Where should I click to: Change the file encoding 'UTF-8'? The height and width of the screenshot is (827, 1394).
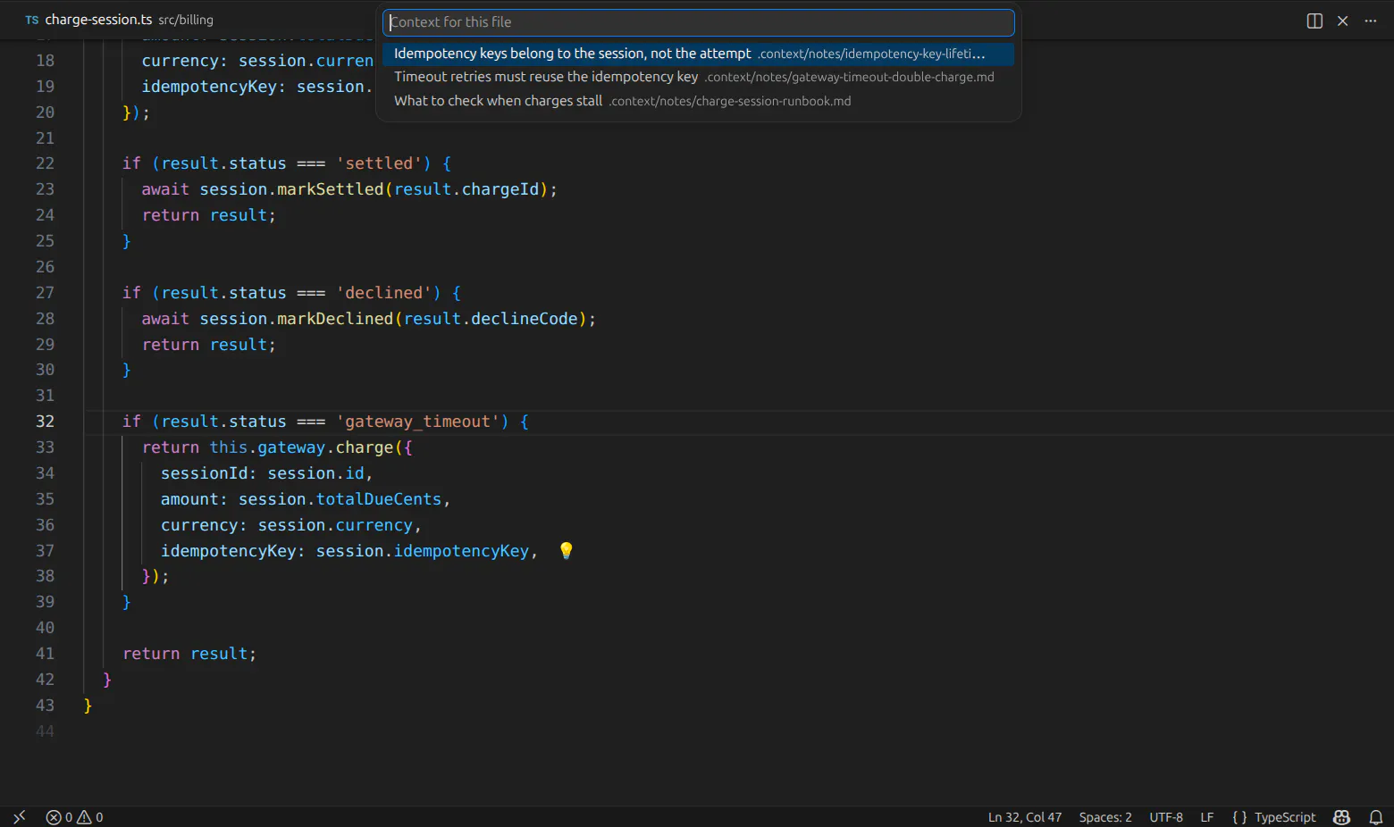(x=1166, y=817)
